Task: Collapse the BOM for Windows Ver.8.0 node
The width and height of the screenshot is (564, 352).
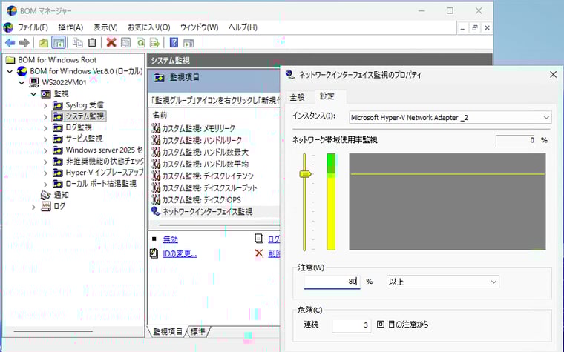Action: tap(10, 71)
